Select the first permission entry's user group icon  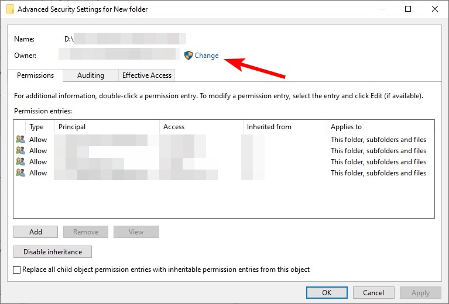coord(20,139)
